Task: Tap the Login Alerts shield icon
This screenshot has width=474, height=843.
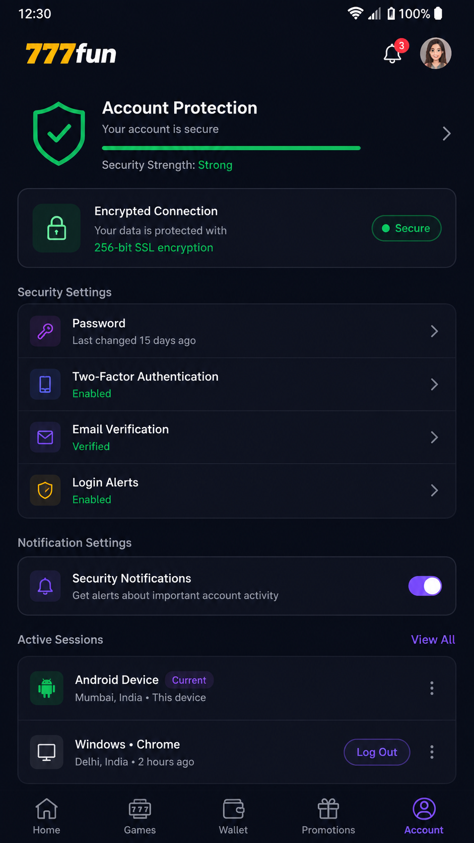Action: point(45,490)
